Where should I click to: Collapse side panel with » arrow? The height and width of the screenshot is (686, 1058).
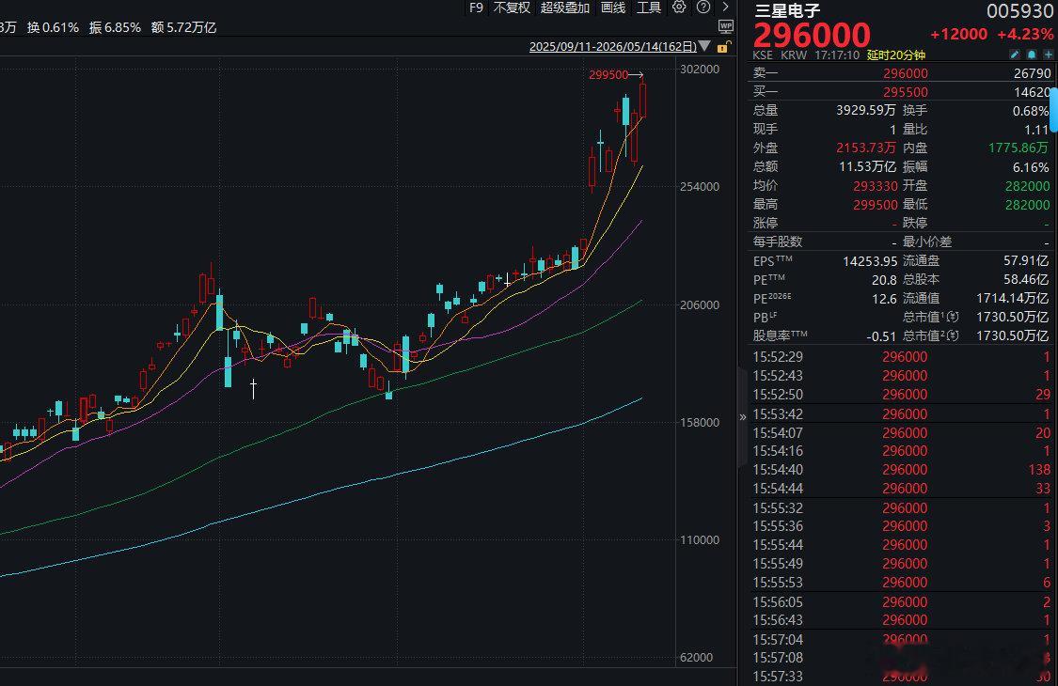pyautogui.click(x=743, y=417)
